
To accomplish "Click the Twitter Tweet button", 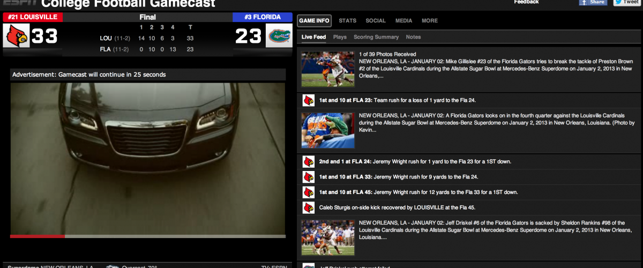I will (x=626, y=2).
